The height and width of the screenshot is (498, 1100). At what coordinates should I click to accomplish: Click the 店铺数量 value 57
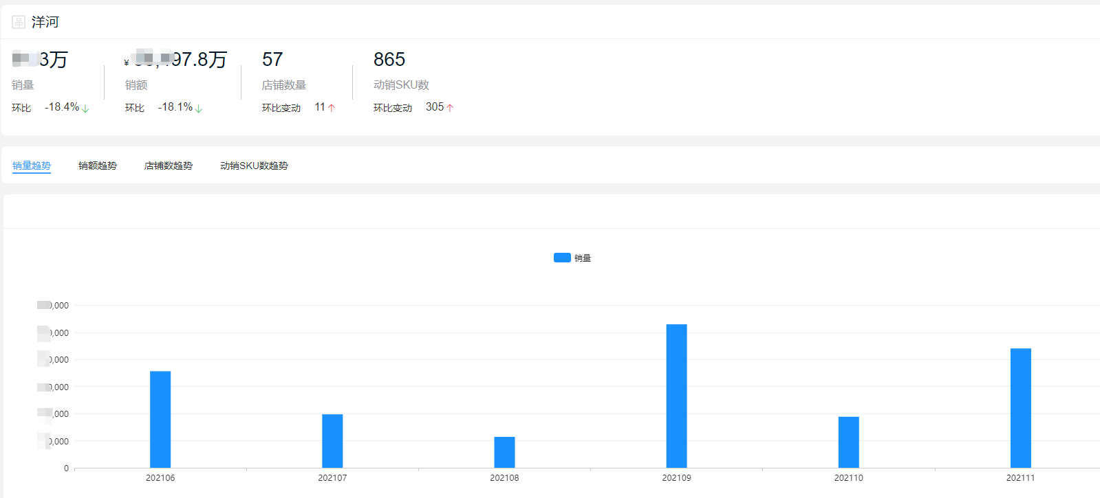272,60
